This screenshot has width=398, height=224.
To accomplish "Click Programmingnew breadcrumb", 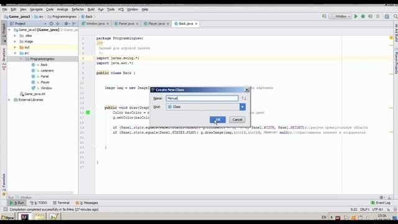I will pyautogui.click(x=62, y=17).
